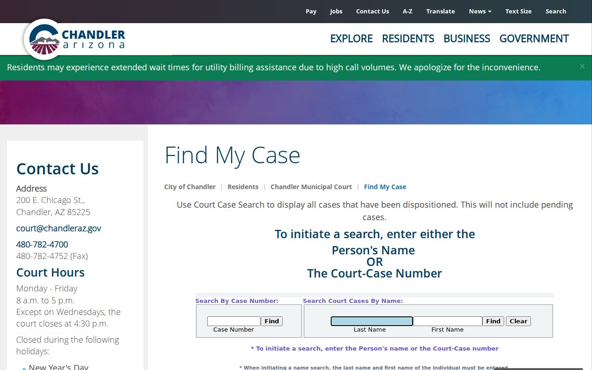
Task: Click the Find My Case breadcrumb
Action: [x=385, y=187]
